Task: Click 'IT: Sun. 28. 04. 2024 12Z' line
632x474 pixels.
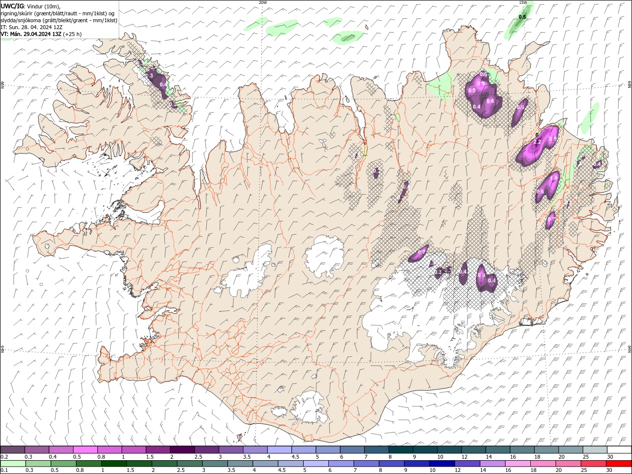Action: (32, 27)
